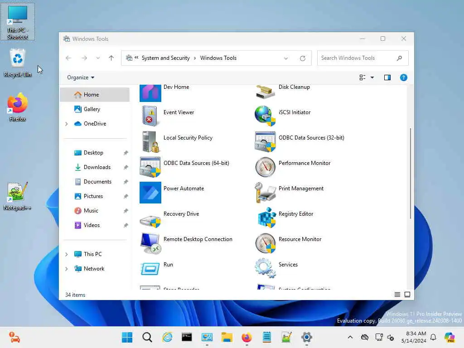Focus the Search Windows Tools field
The image size is (464, 348).
tap(362, 58)
